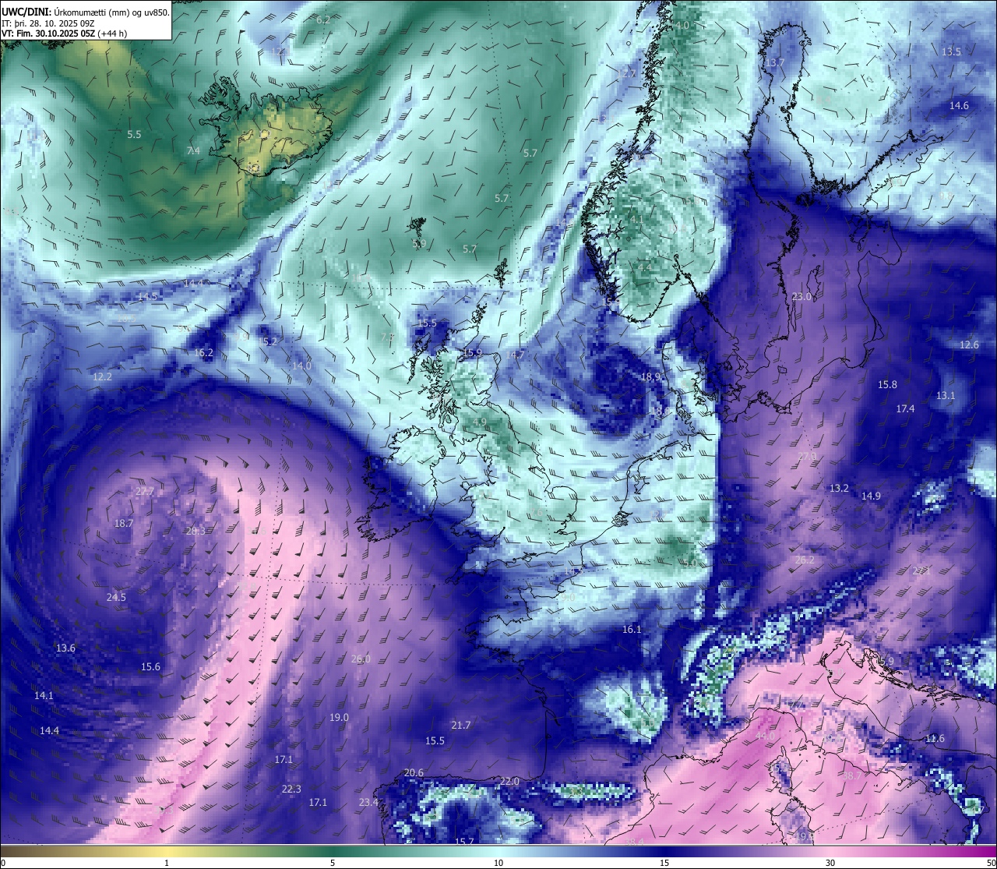The width and height of the screenshot is (997, 869).
Task: Click the value label '27.1'
Action: 921,571
